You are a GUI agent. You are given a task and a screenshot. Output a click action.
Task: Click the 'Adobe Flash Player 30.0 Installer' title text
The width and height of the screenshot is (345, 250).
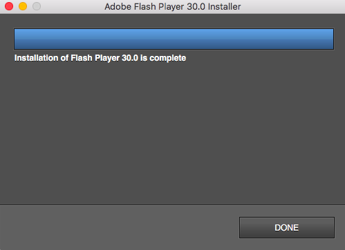point(173,7)
